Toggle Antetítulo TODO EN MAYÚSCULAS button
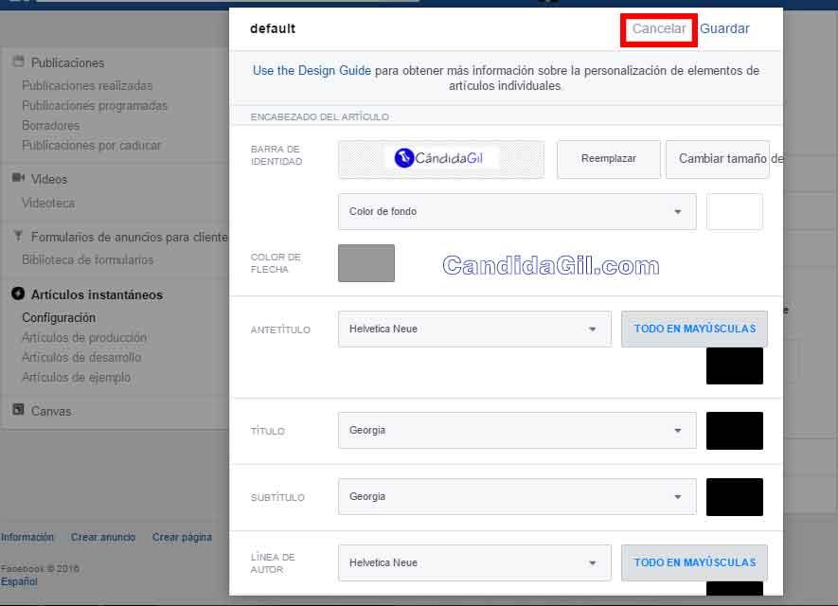Image resolution: width=838 pixels, height=606 pixels. (694, 329)
